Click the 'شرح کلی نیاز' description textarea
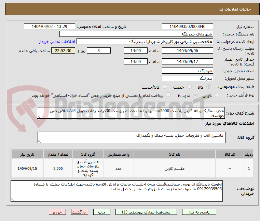Screen dimensions: 260x221 (131, 113)
